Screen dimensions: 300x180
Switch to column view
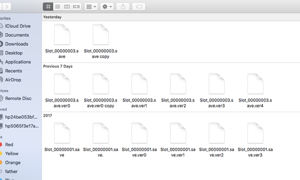67,6
